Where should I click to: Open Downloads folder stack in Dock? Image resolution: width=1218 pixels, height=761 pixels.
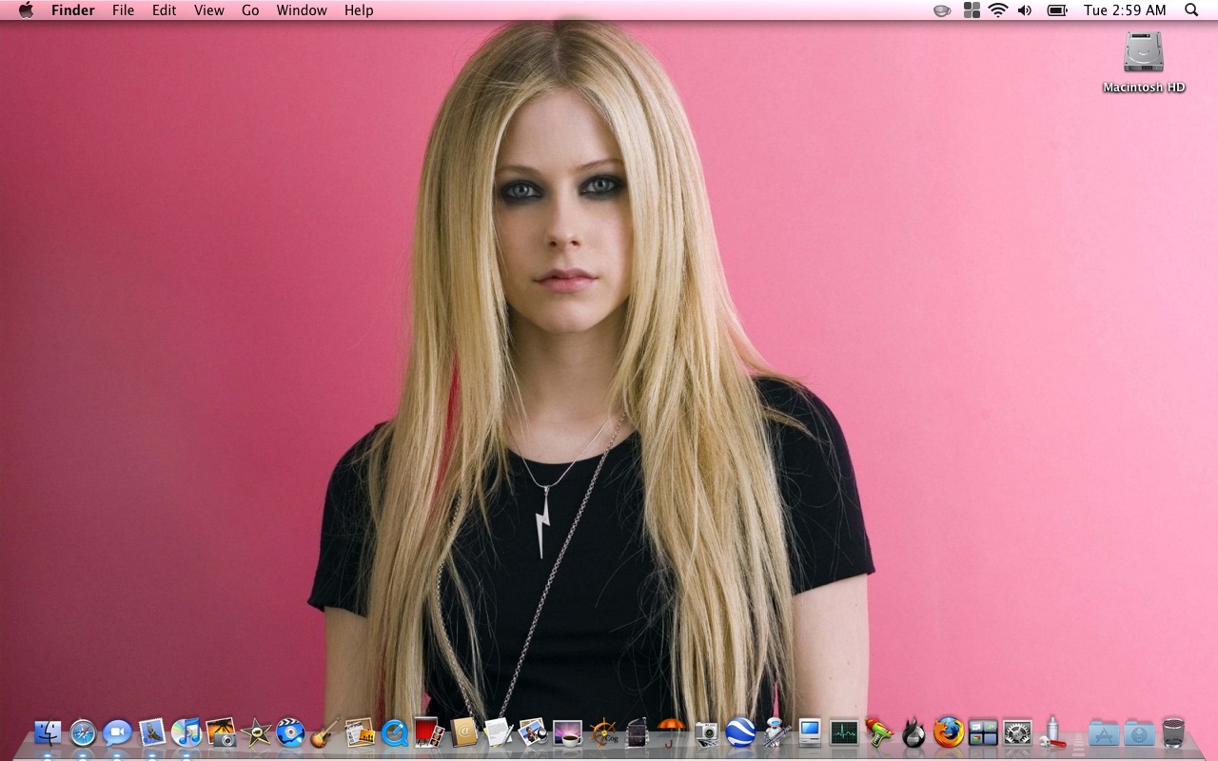(x=1139, y=732)
